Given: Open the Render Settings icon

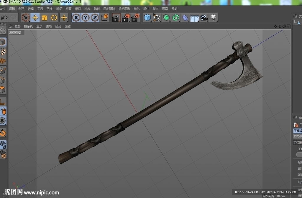Looking at the screenshot, I should coord(135,18).
